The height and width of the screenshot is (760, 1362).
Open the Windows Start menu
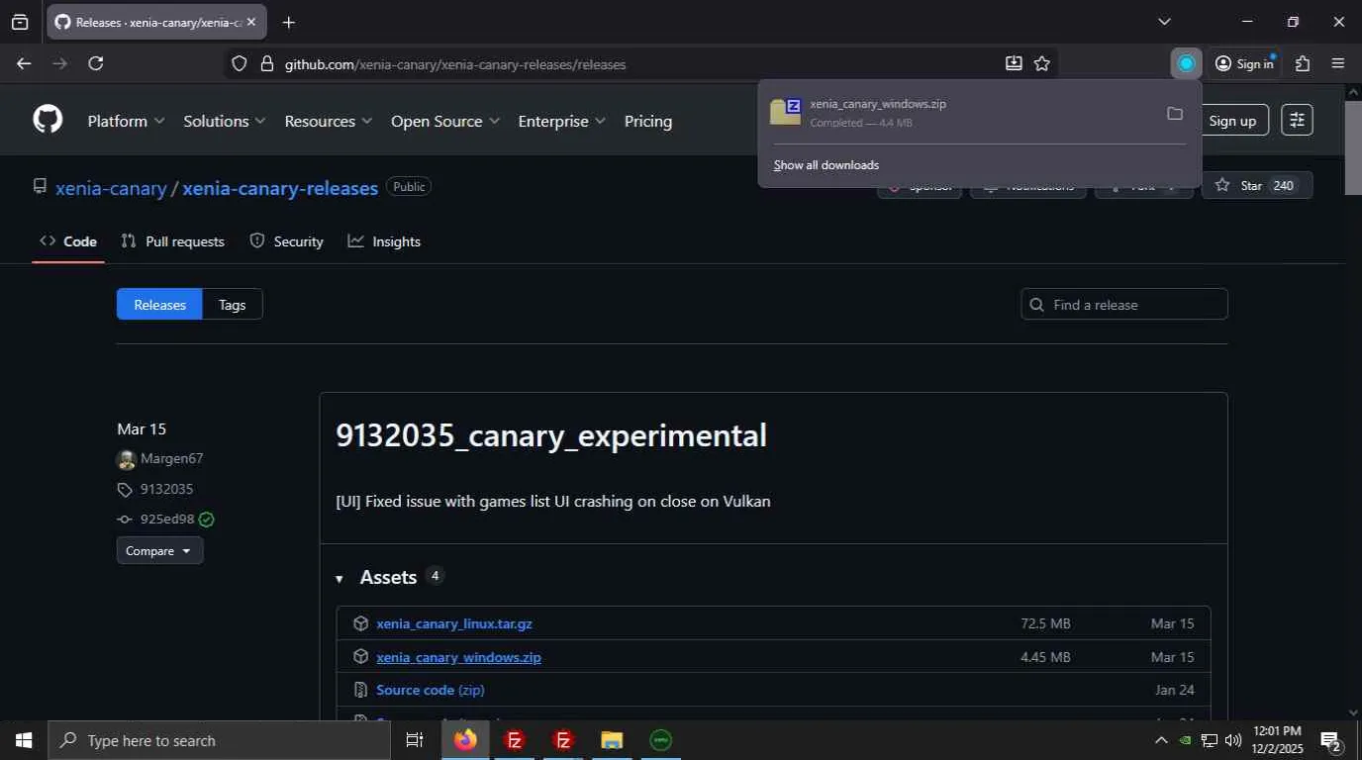(23, 740)
